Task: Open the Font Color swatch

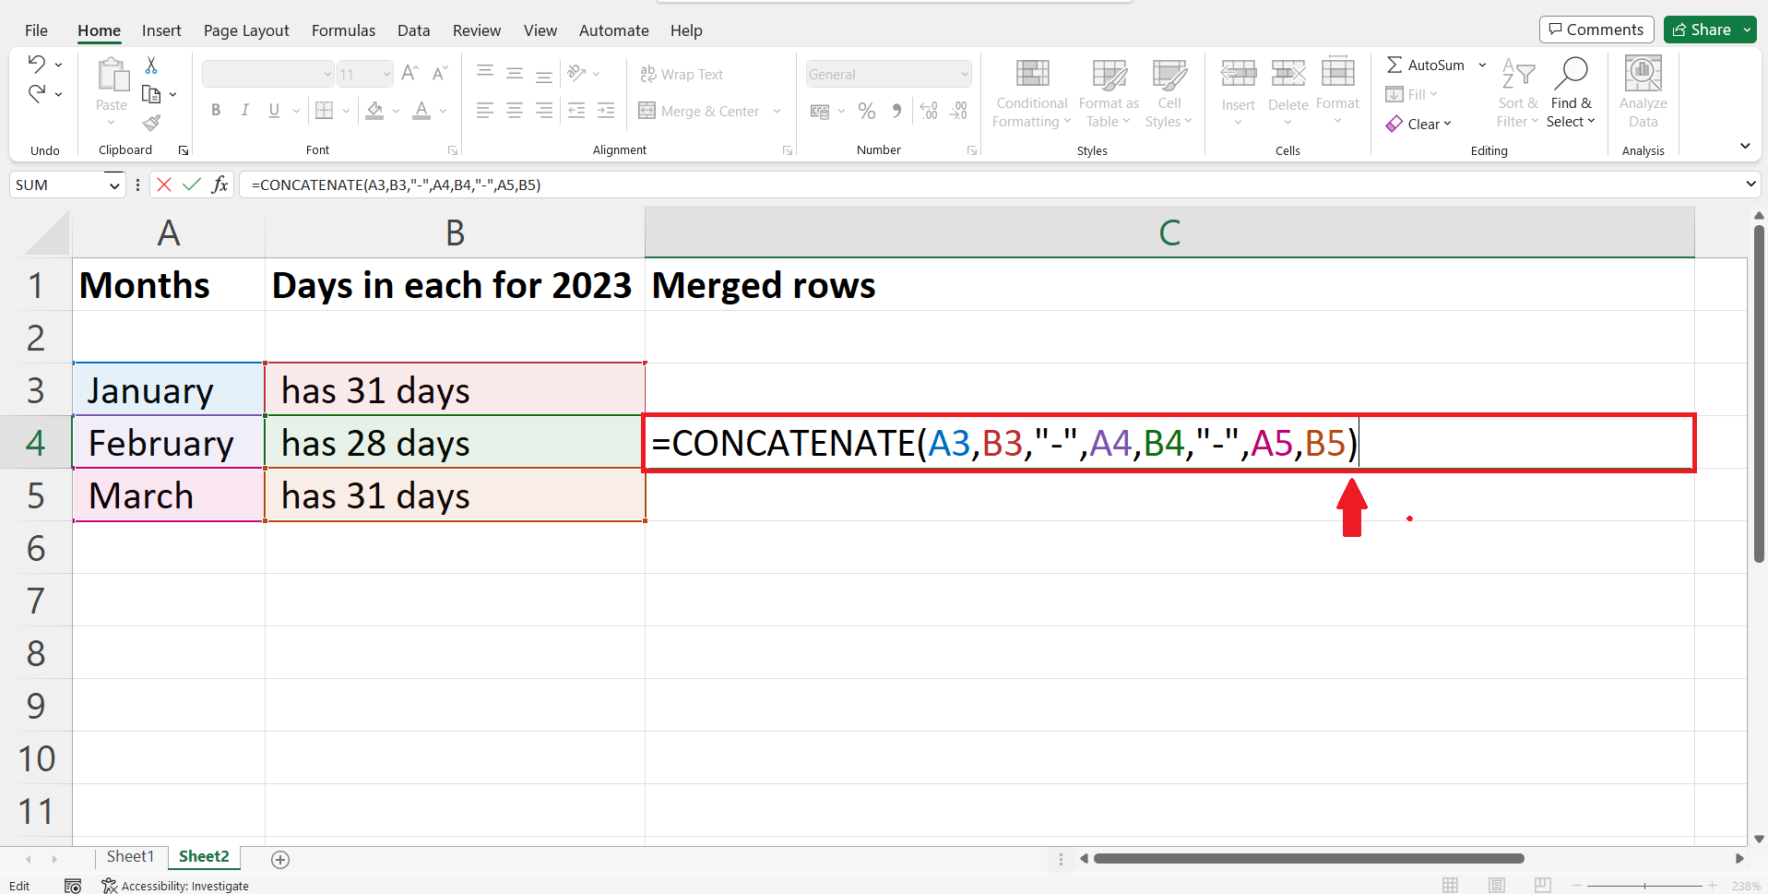Action: 422,111
